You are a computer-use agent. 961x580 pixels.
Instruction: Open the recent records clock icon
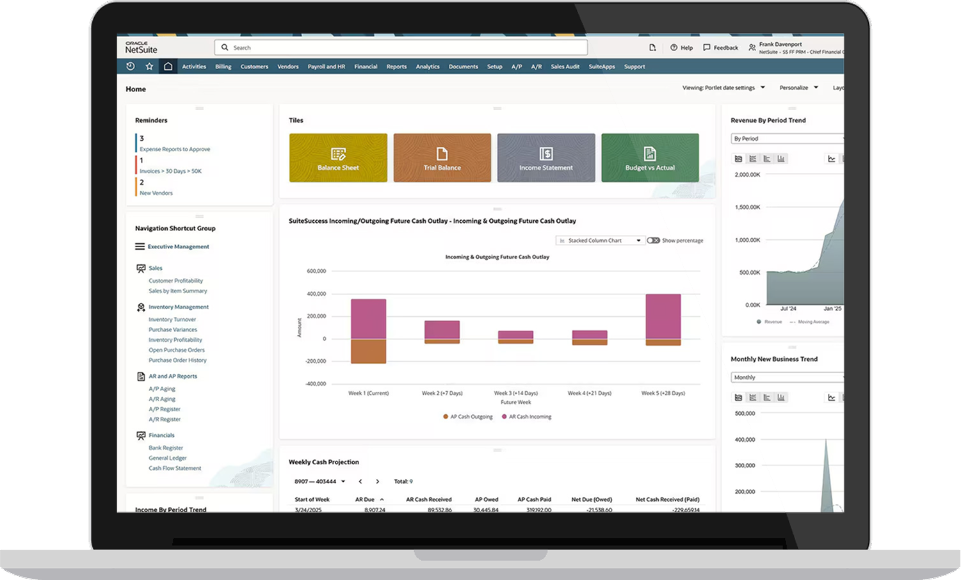pos(130,66)
